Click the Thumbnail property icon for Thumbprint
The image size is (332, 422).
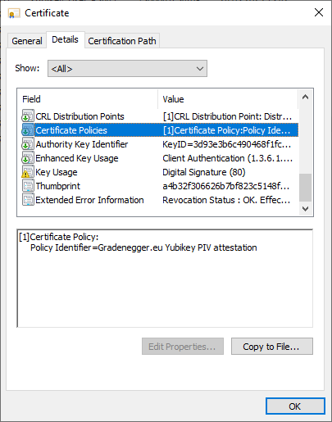[28, 186]
